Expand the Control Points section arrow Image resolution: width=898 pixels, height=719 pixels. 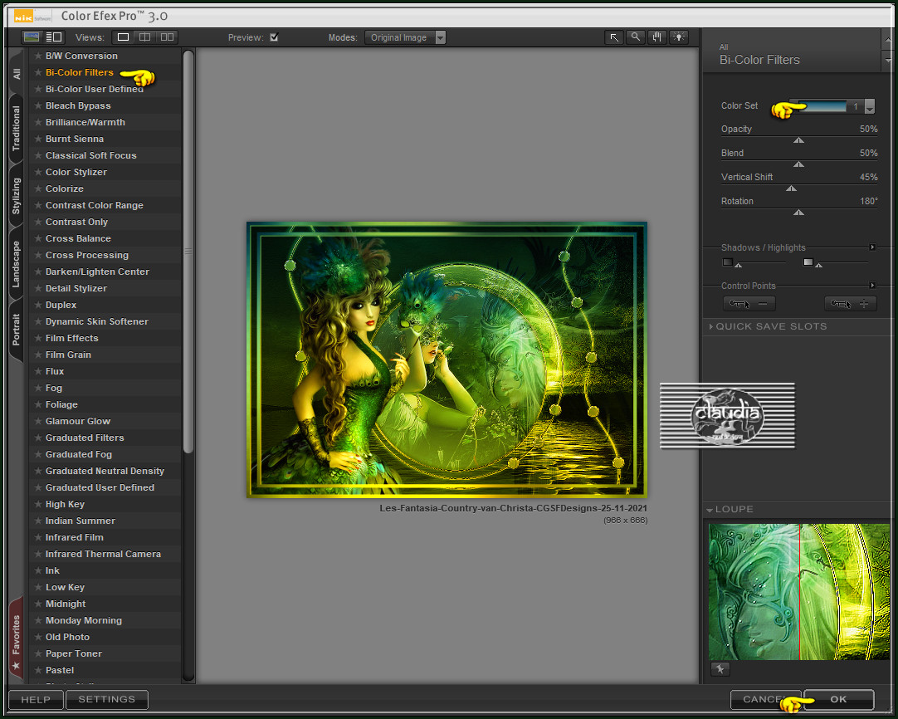pos(872,286)
